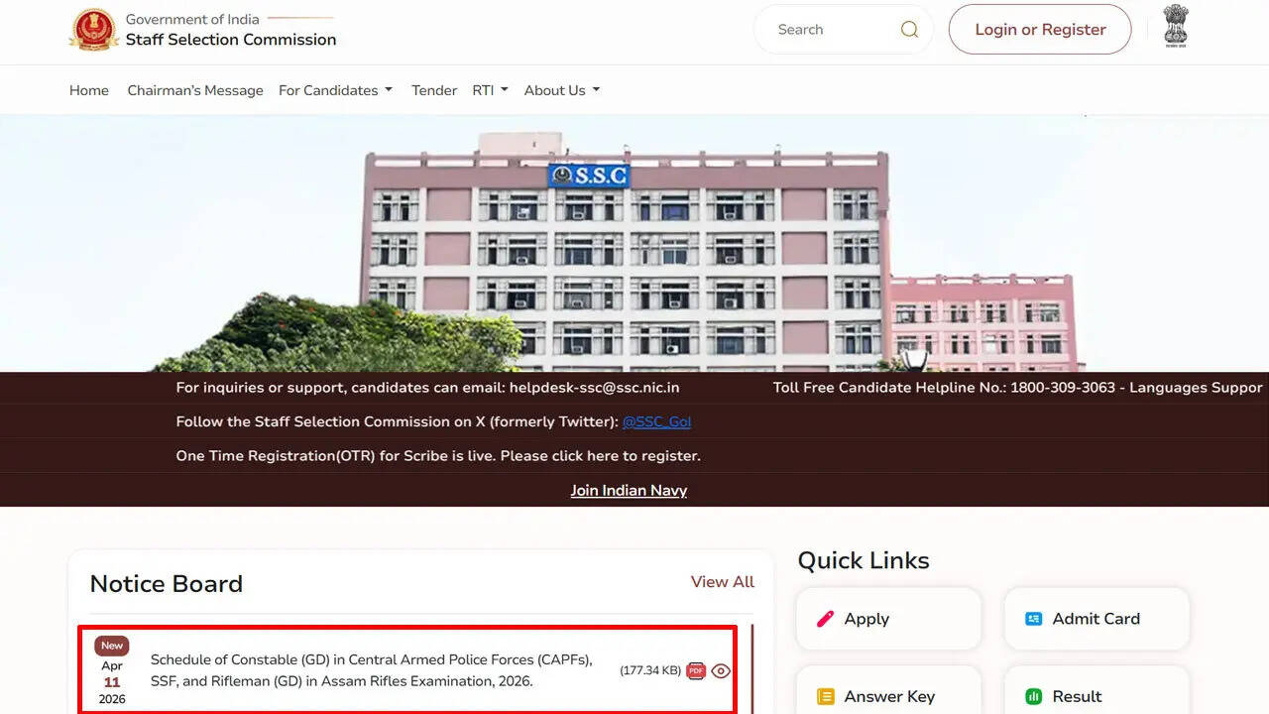Click the pencil icon on the Apply card
The width and height of the screenshot is (1269, 714).
point(825,618)
